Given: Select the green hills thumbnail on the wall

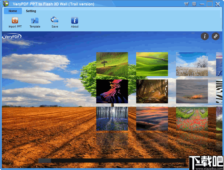Looking at the screenshot, I should [152, 64].
